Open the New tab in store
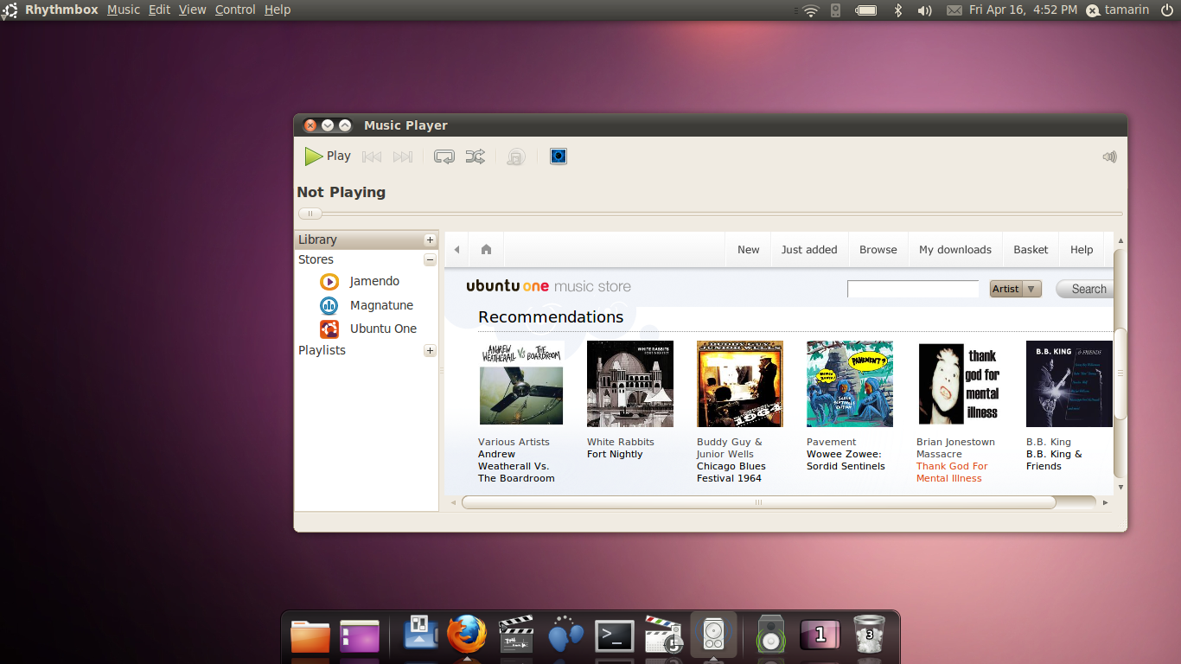The height and width of the screenshot is (664, 1181). point(748,250)
